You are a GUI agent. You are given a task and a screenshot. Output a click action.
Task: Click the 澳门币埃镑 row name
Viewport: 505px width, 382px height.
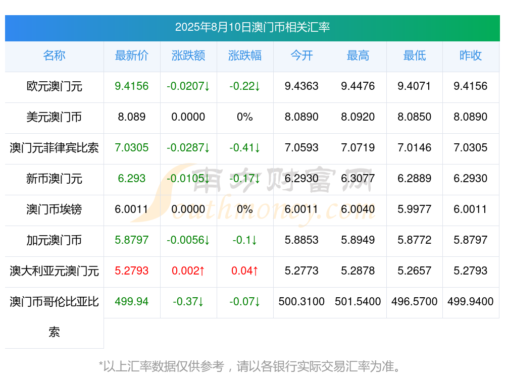click(x=54, y=209)
